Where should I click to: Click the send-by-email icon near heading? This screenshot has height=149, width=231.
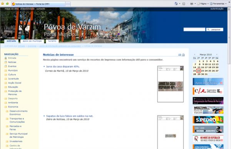pos(179,55)
